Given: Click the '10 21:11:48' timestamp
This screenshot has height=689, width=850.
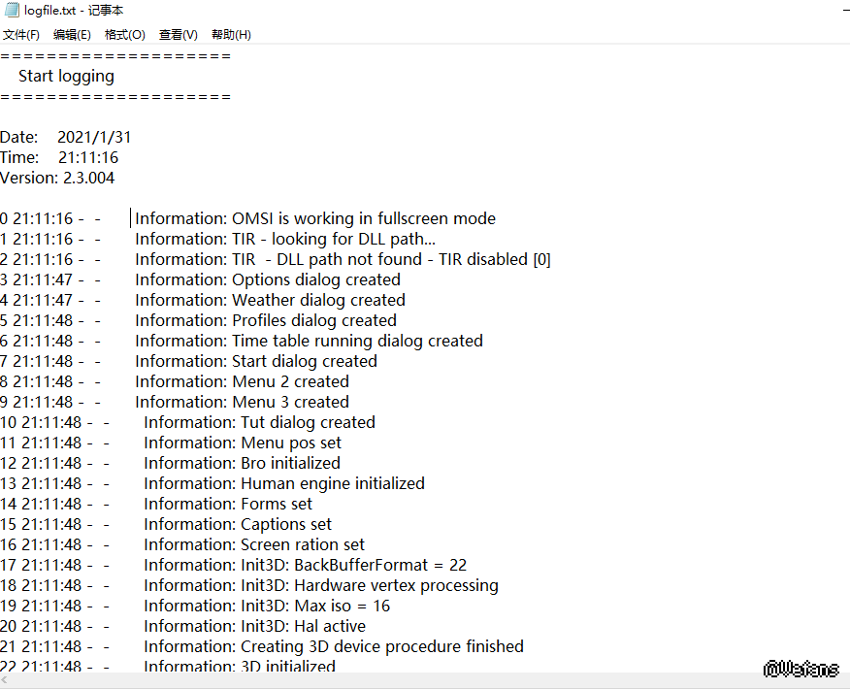Looking at the screenshot, I should coord(41,422).
